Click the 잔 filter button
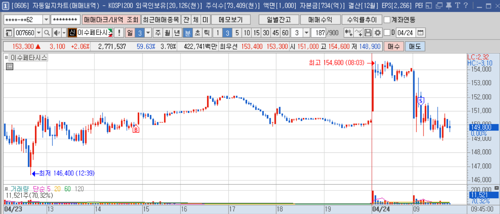 click(186, 20)
